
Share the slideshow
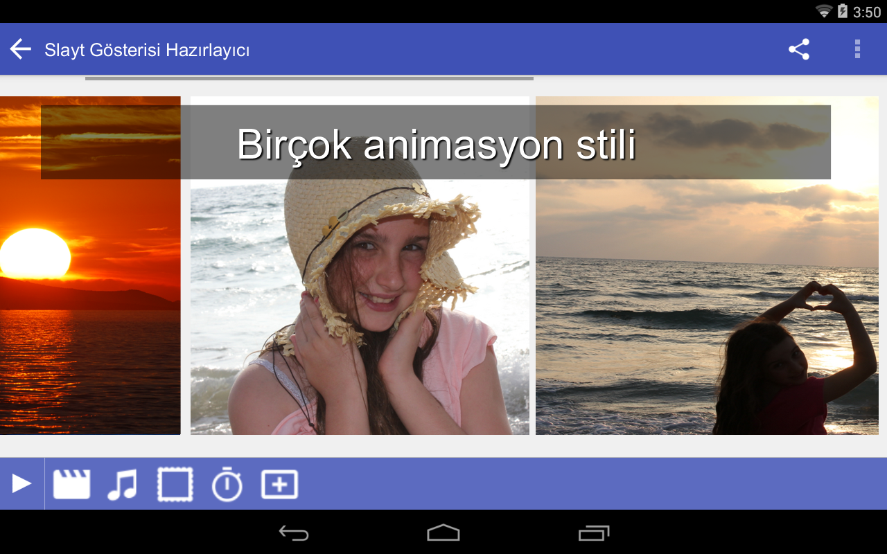coord(799,49)
